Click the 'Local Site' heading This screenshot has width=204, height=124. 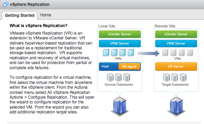pos(107,26)
